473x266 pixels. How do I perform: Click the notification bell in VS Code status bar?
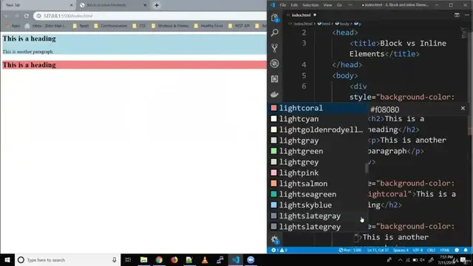pyautogui.click(x=466, y=250)
